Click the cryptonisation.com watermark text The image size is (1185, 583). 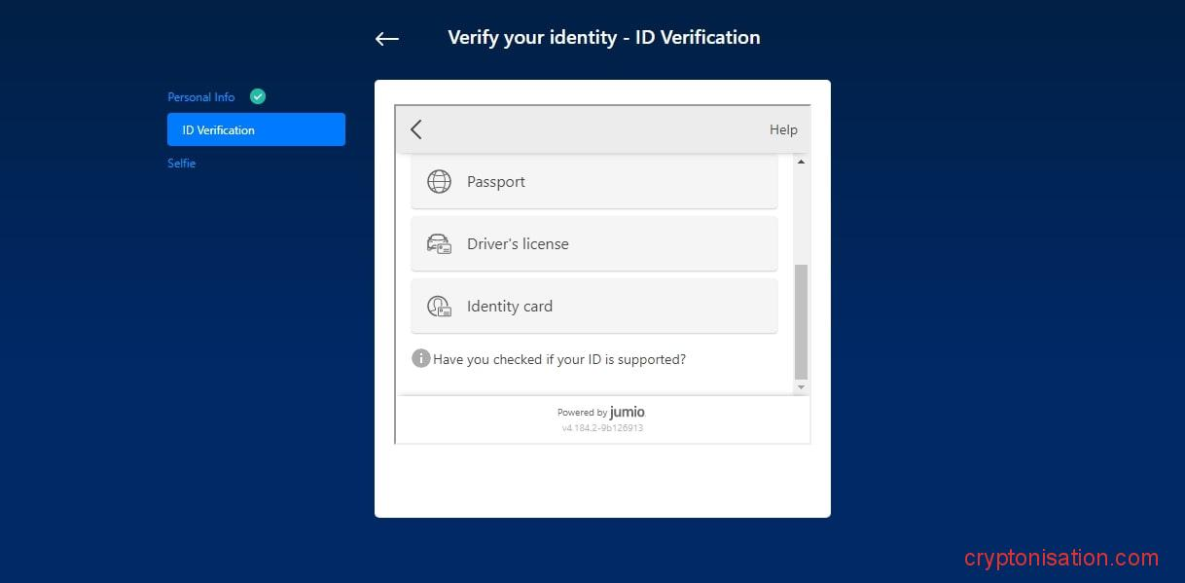[x=1061, y=558]
